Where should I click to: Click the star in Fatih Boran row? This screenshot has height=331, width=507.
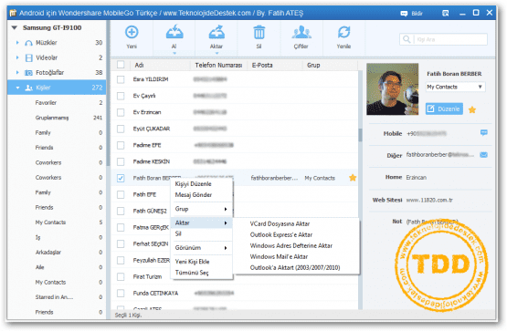pyautogui.click(x=353, y=178)
